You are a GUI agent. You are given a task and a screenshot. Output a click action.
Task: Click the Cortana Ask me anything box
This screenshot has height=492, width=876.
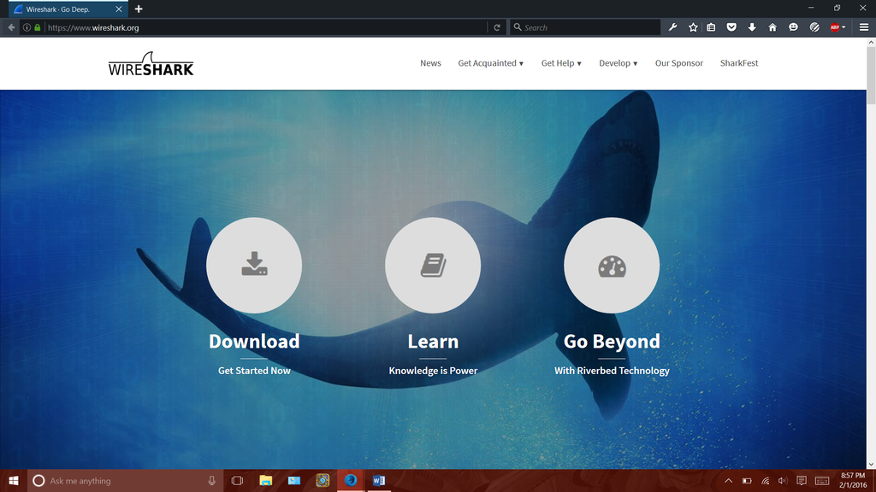coord(125,480)
